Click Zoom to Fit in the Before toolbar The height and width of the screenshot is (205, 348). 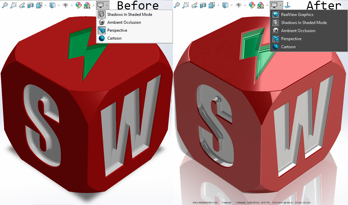pyautogui.click(x=5, y=5)
